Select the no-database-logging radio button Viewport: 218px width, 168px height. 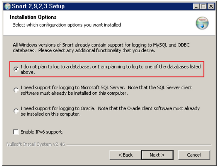16,69
